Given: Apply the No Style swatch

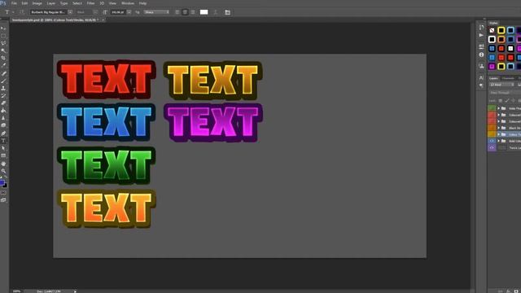Looking at the screenshot, I should (x=492, y=30).
